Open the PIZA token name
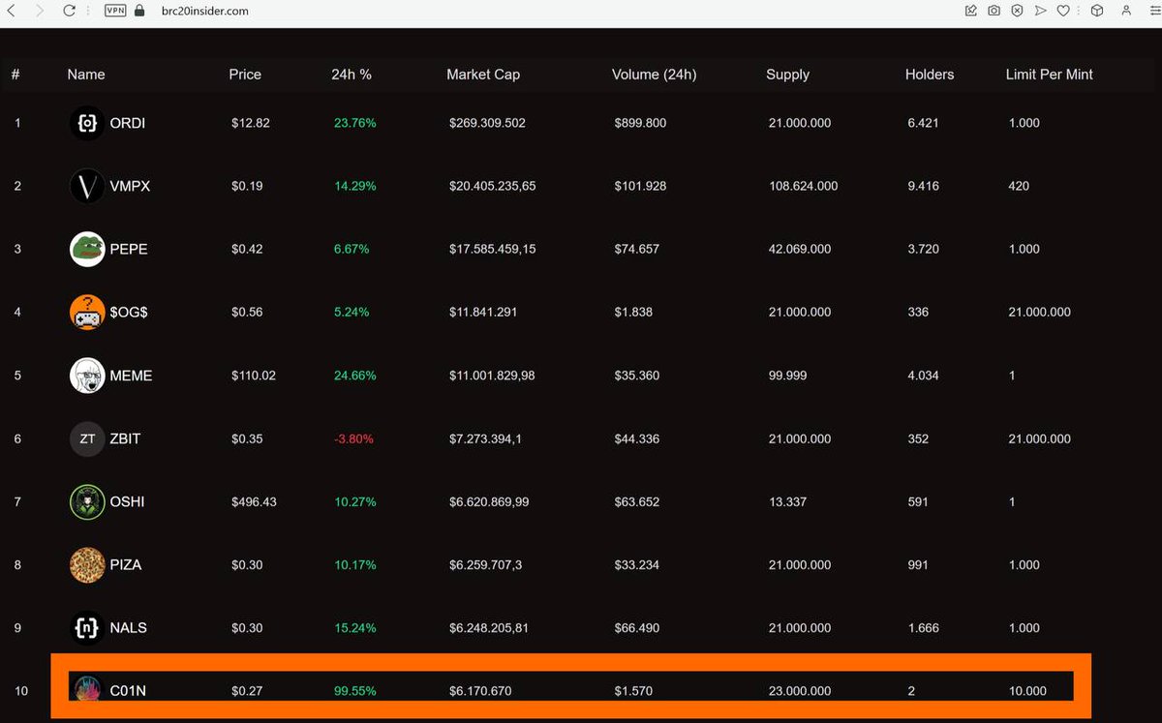 [x=126, y=564]
